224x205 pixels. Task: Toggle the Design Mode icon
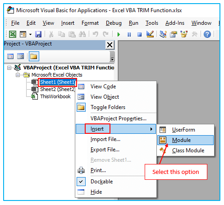pos(150,34)
